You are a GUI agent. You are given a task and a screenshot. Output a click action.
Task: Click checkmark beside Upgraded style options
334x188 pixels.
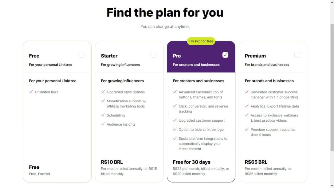[103, 92]
